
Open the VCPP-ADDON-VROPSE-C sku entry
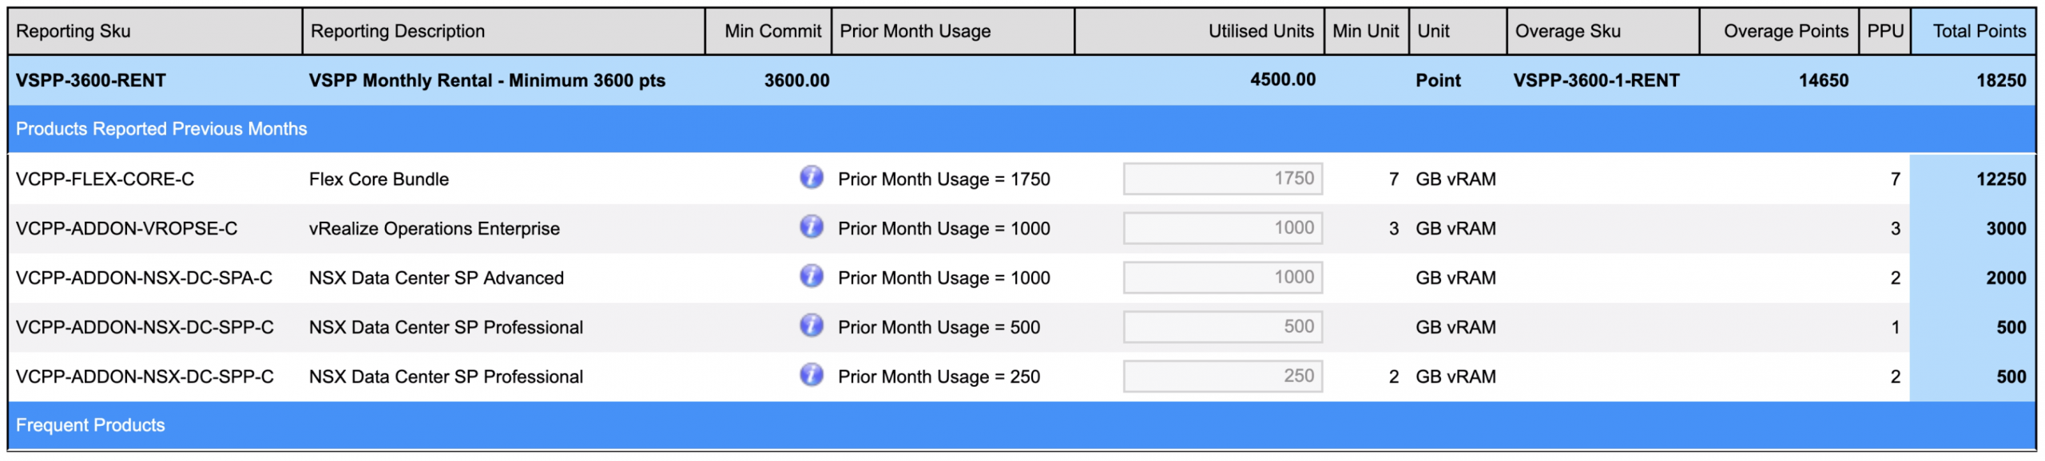(x=126, y=229)
